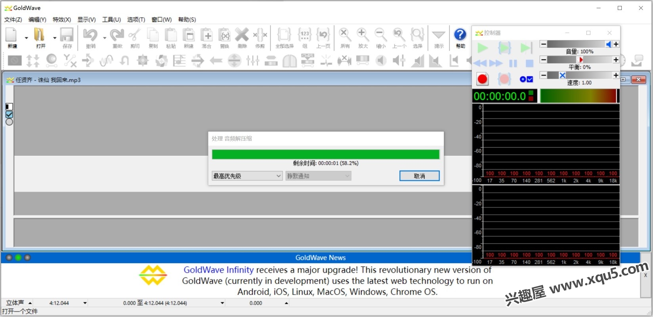653x317 pixels.
Task: Open the 工具(U) menu
Action: [111, 19]
